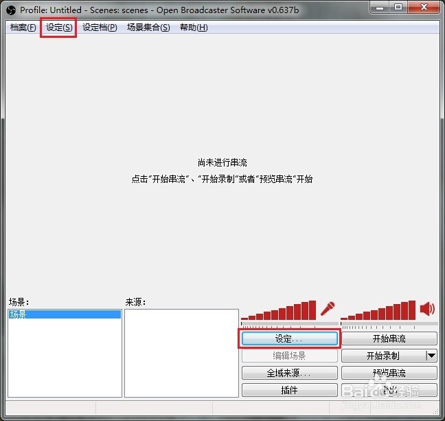Image resolution: width=445 pixels, height=421 pixels.
Task: Start streaming with 开始串流
Action: click(389, 338)
